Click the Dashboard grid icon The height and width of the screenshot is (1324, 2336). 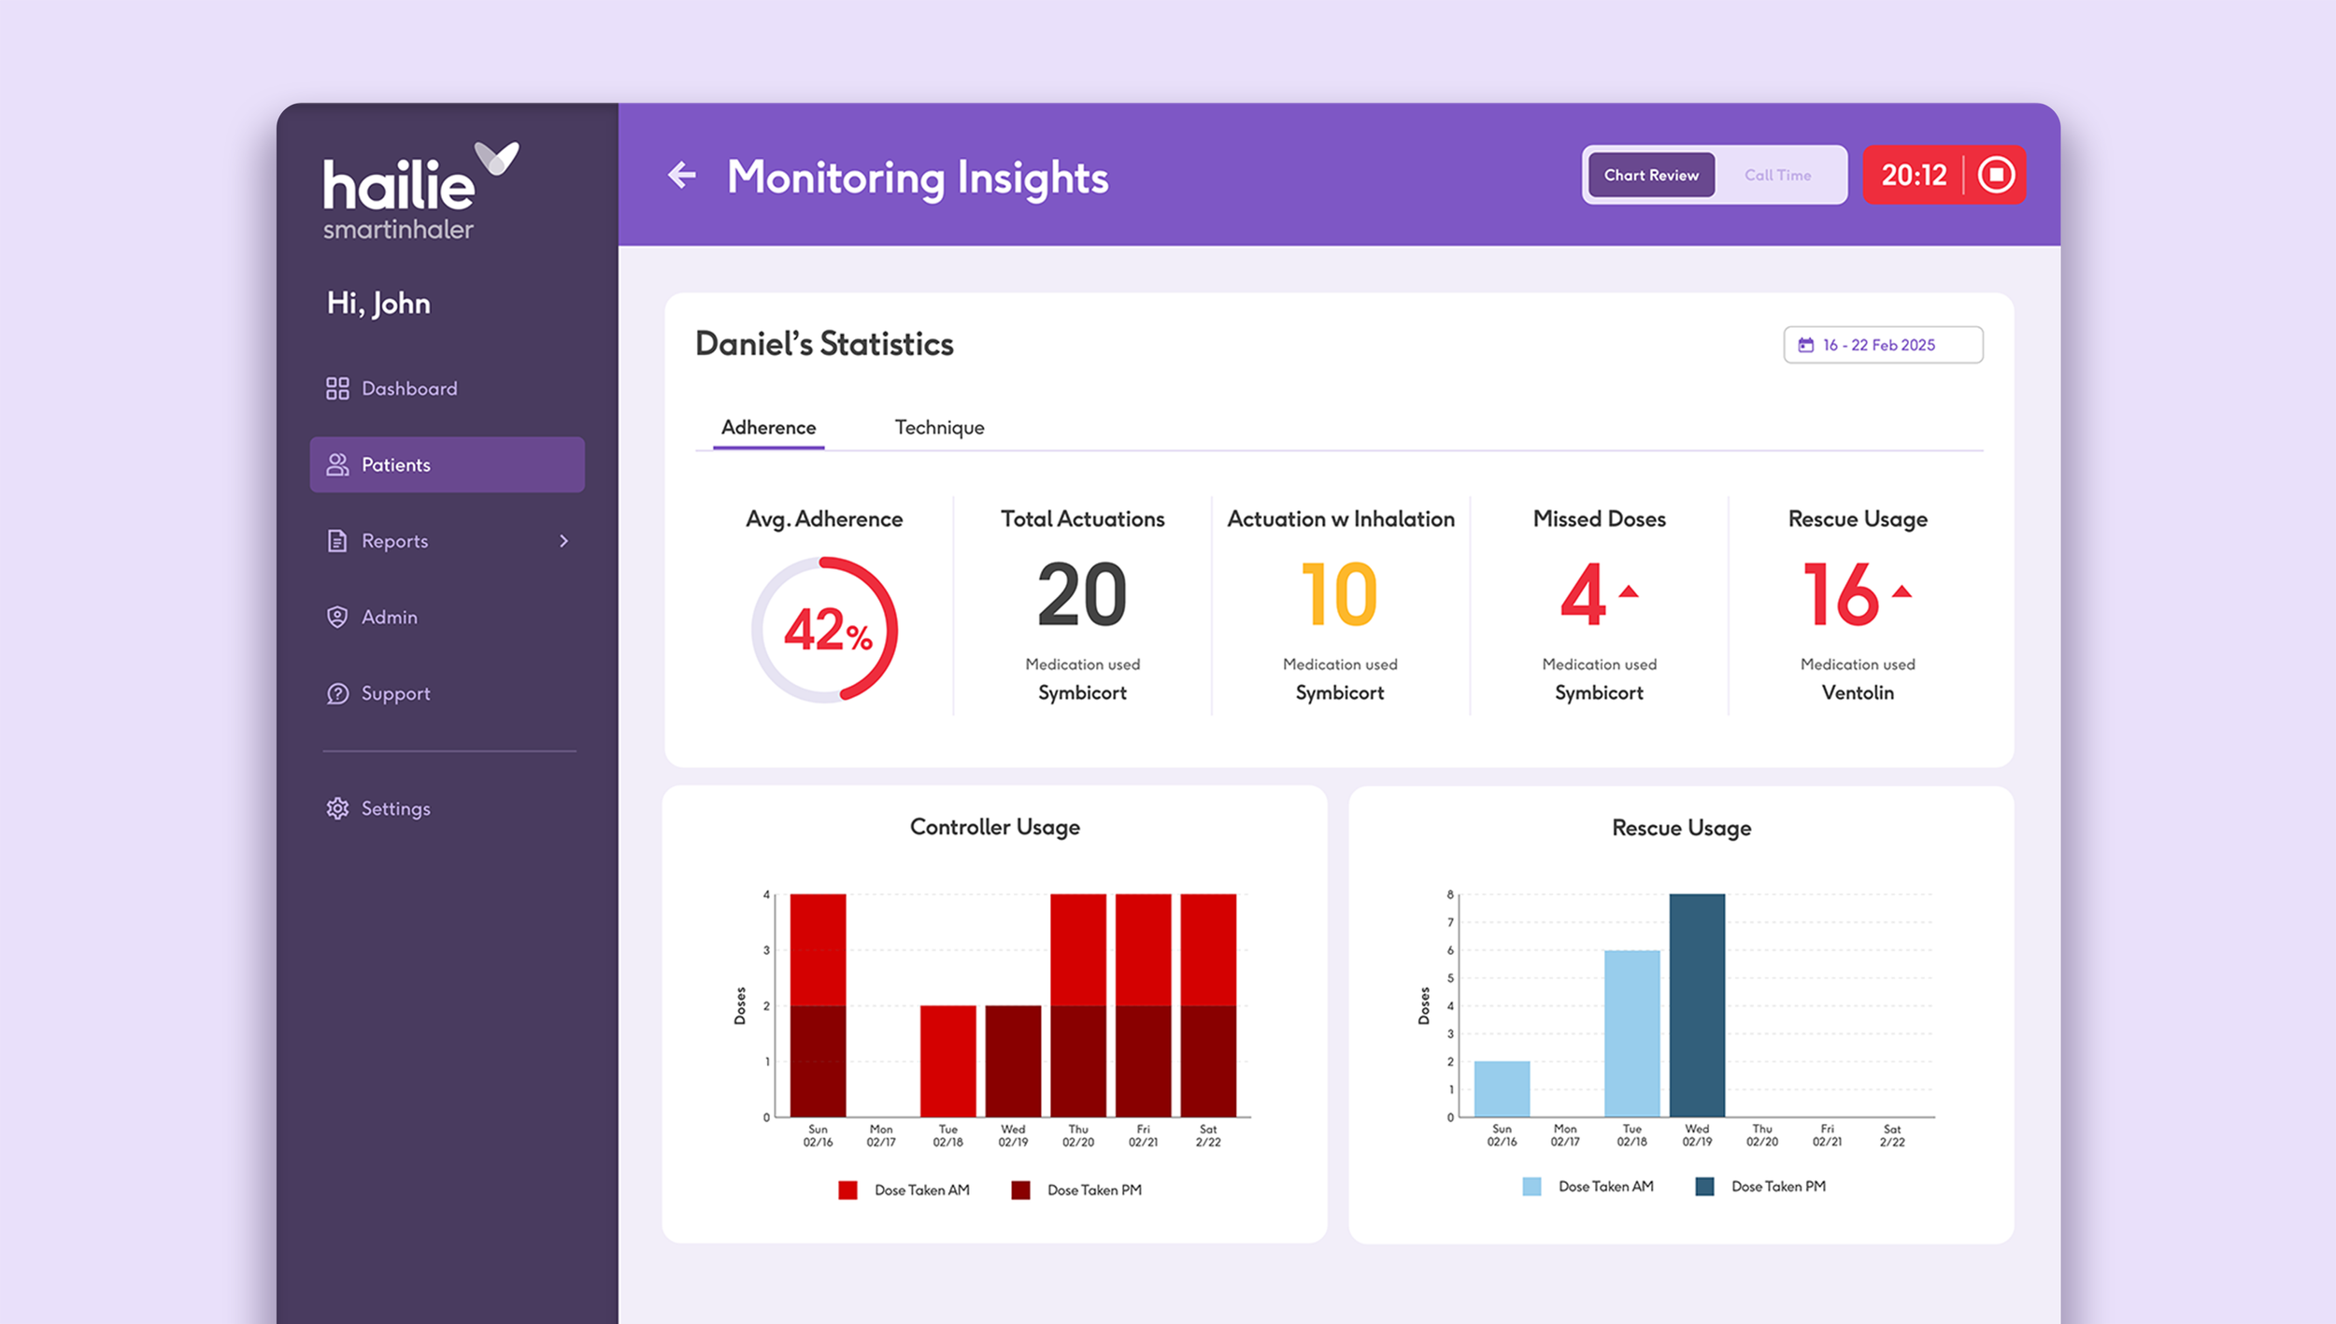coord(337,389)
